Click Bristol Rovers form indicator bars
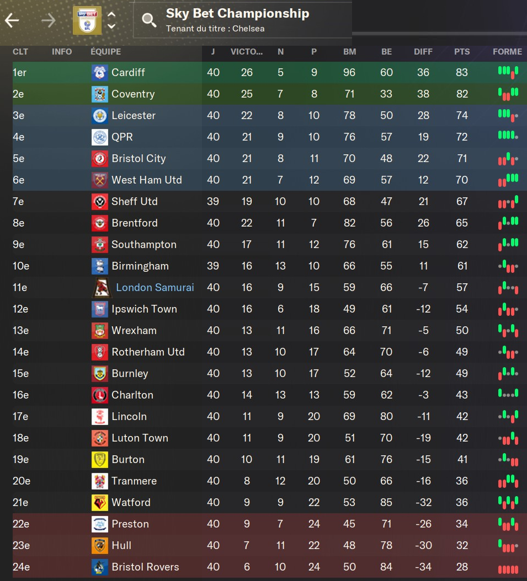This screenshot has width=527, height=581. point(508,568)
